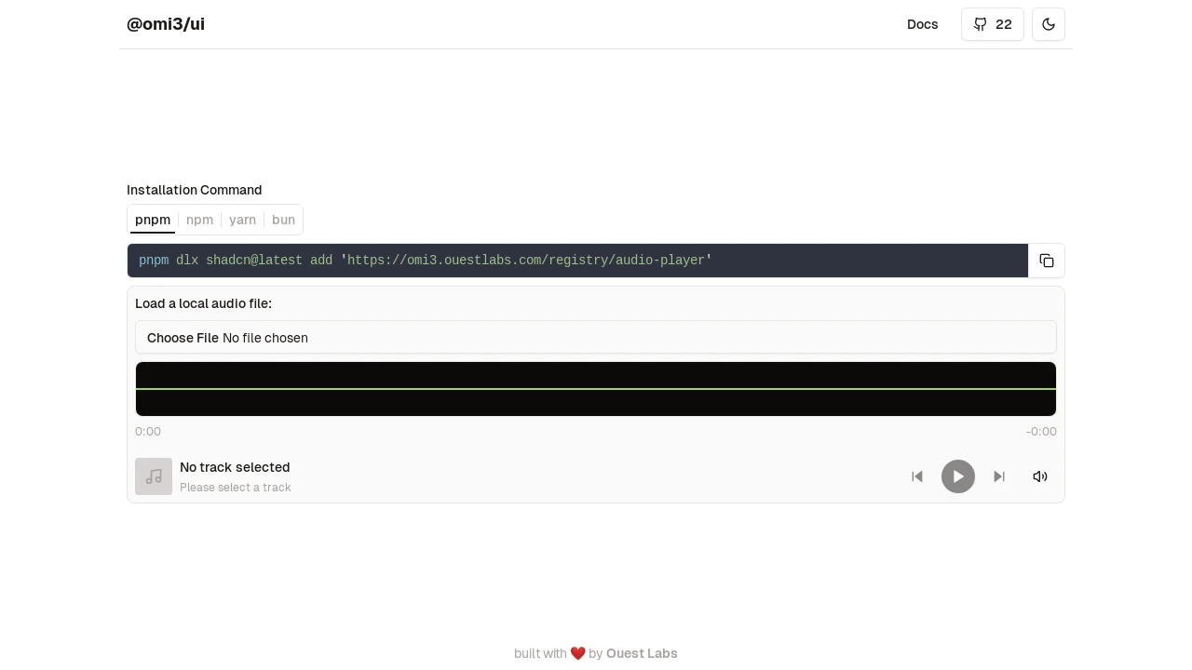Viewport: 1192px width, 670px height.
Task: Skip to the next track
Action: (x=999, y=476)
